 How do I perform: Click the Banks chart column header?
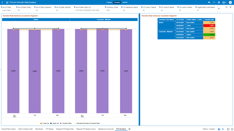coord(36,19)
